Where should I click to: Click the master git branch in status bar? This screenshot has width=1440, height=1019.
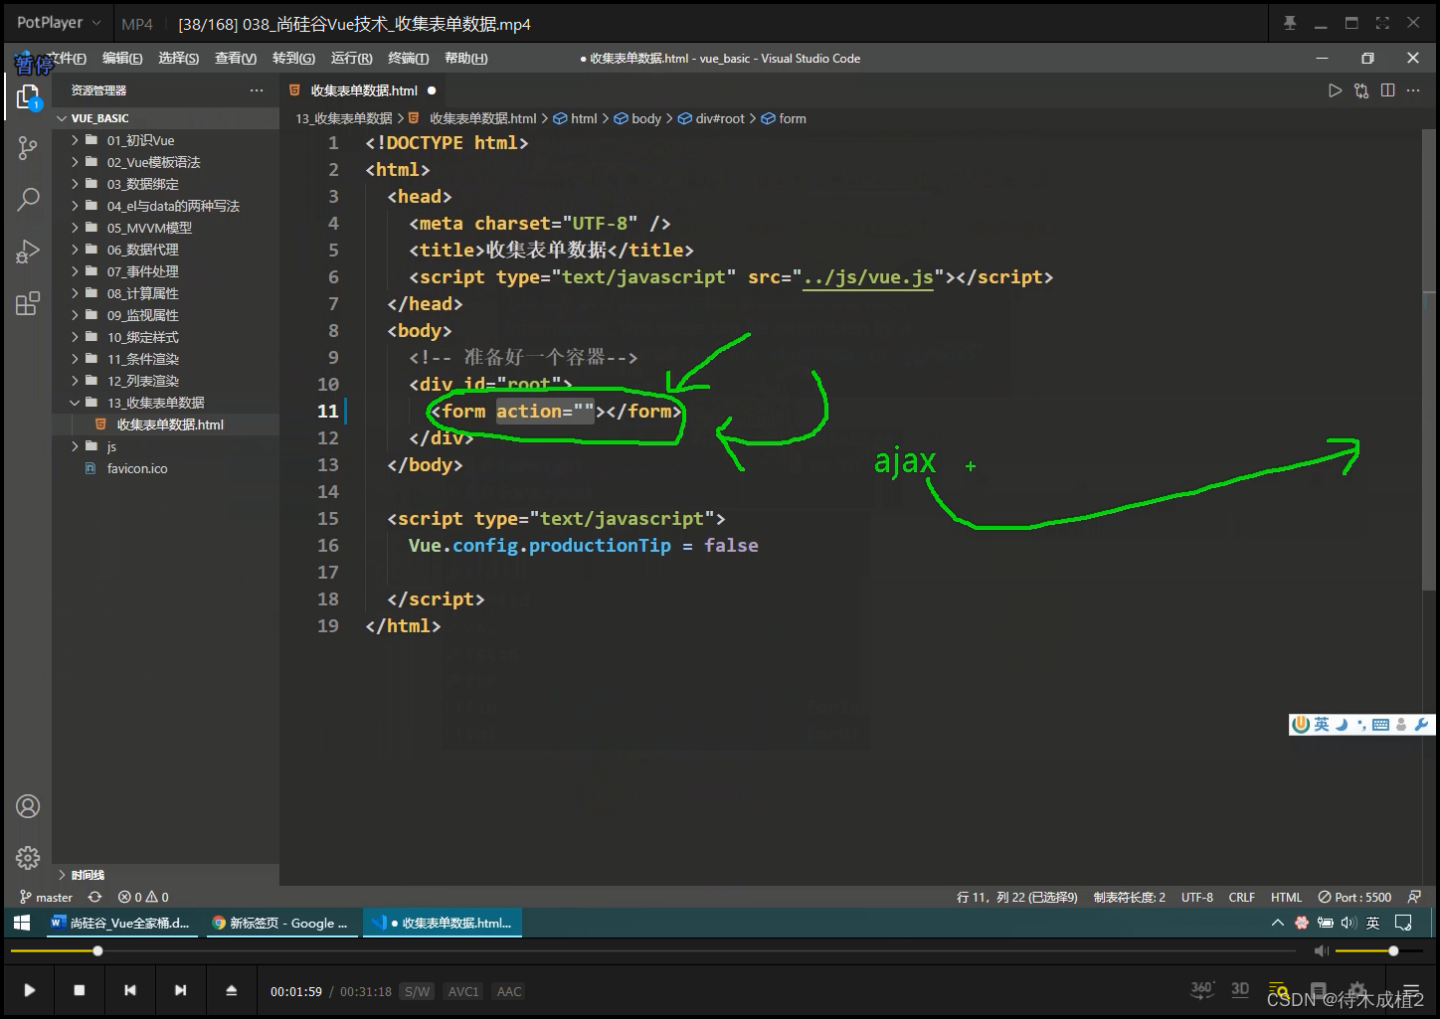tap(46, 897)
